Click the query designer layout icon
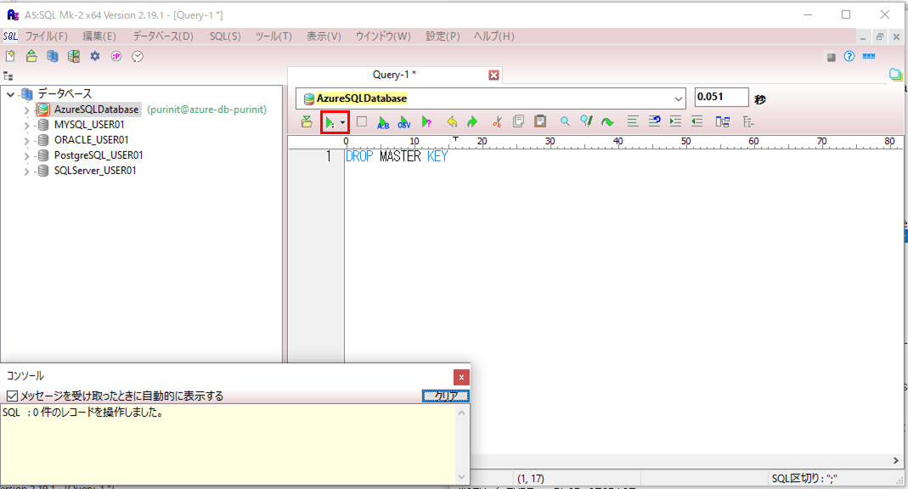The height and width of the screenshot is (489, 908). click(x=722, y=121)
